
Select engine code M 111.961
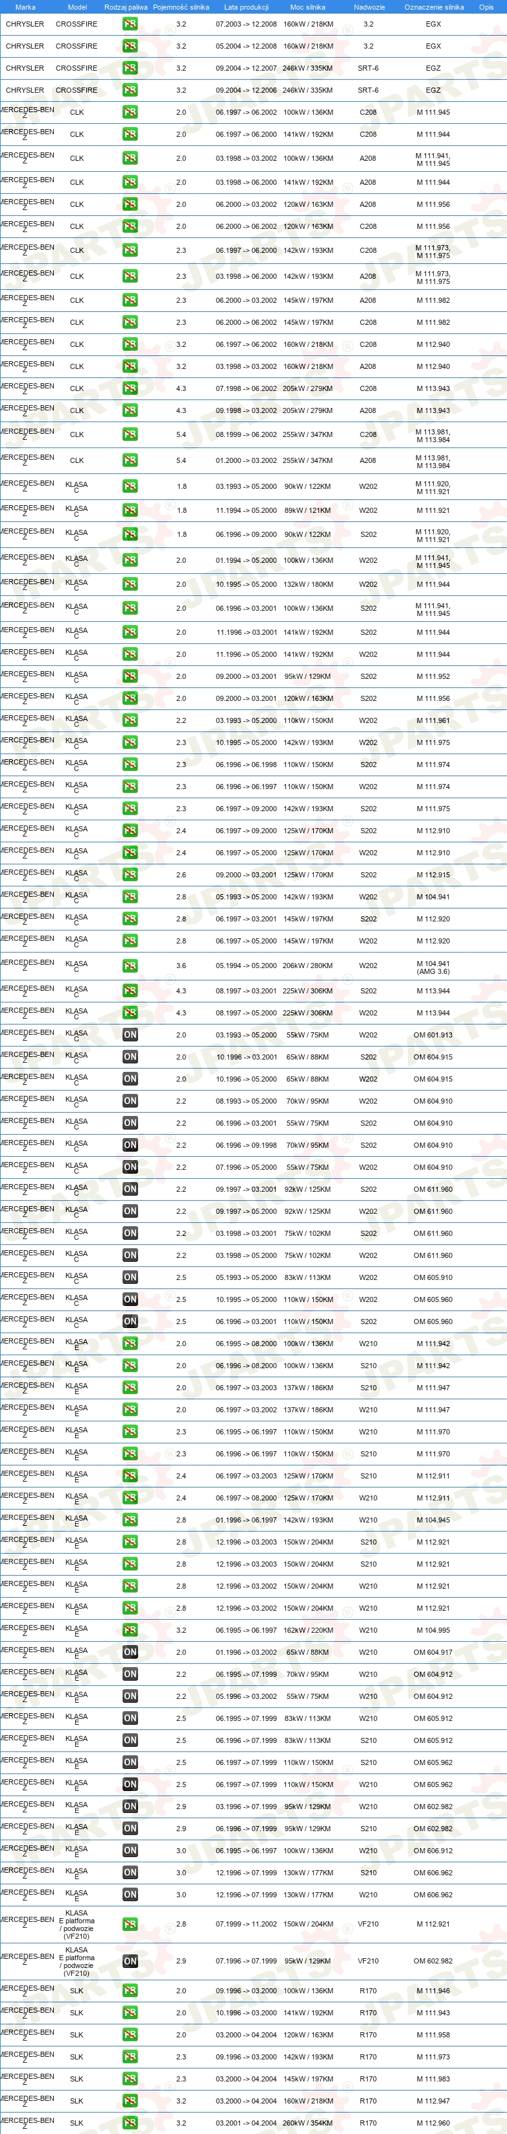click(x=433, y=720)
